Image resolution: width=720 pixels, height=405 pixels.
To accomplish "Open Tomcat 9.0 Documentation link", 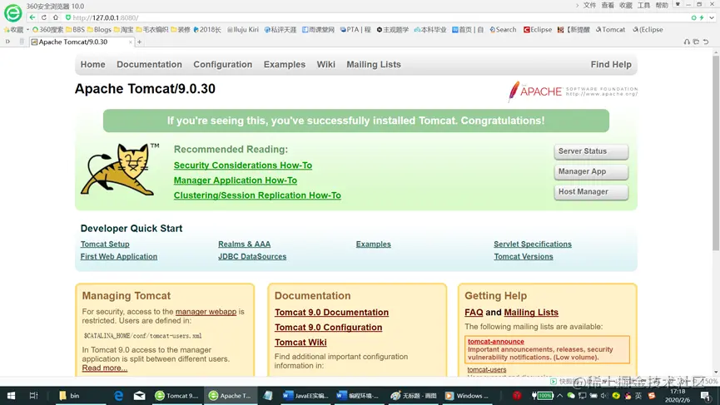I will click(x=331, y=313).
